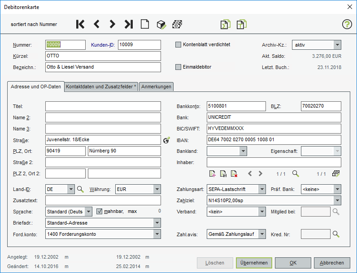The height and width of the screenshot is (273, 357).
Task: Click the sheet with table icon
Action: tap(242, 24)
